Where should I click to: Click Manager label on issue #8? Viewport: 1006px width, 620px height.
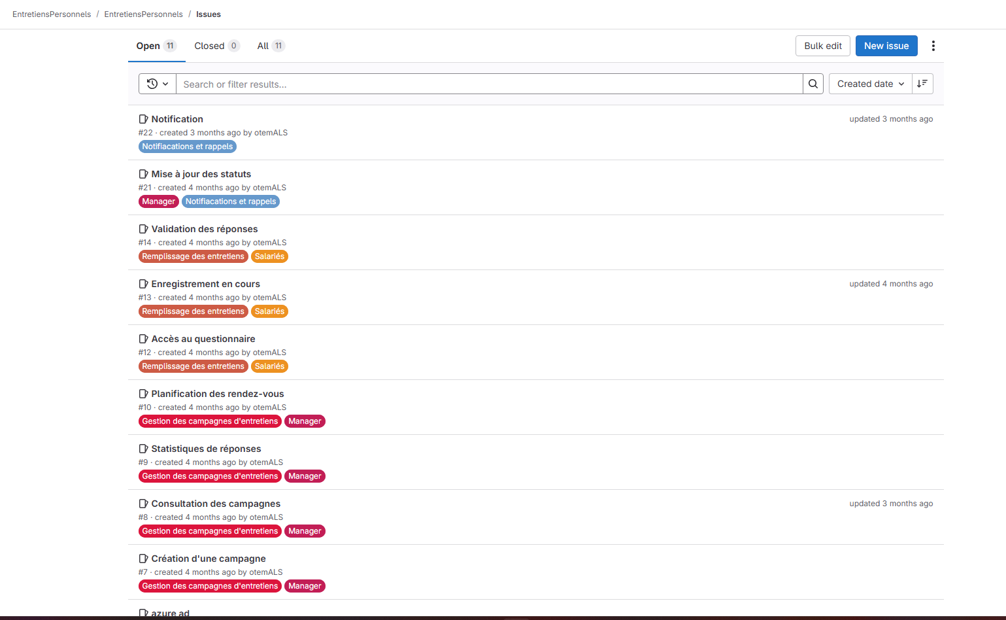(305, 531)
